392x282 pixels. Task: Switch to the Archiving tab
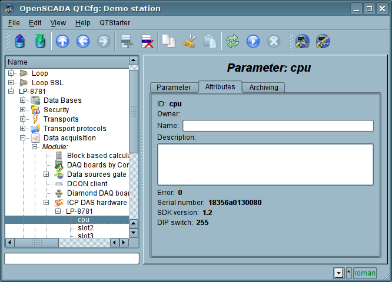click(x=264, y=87)
